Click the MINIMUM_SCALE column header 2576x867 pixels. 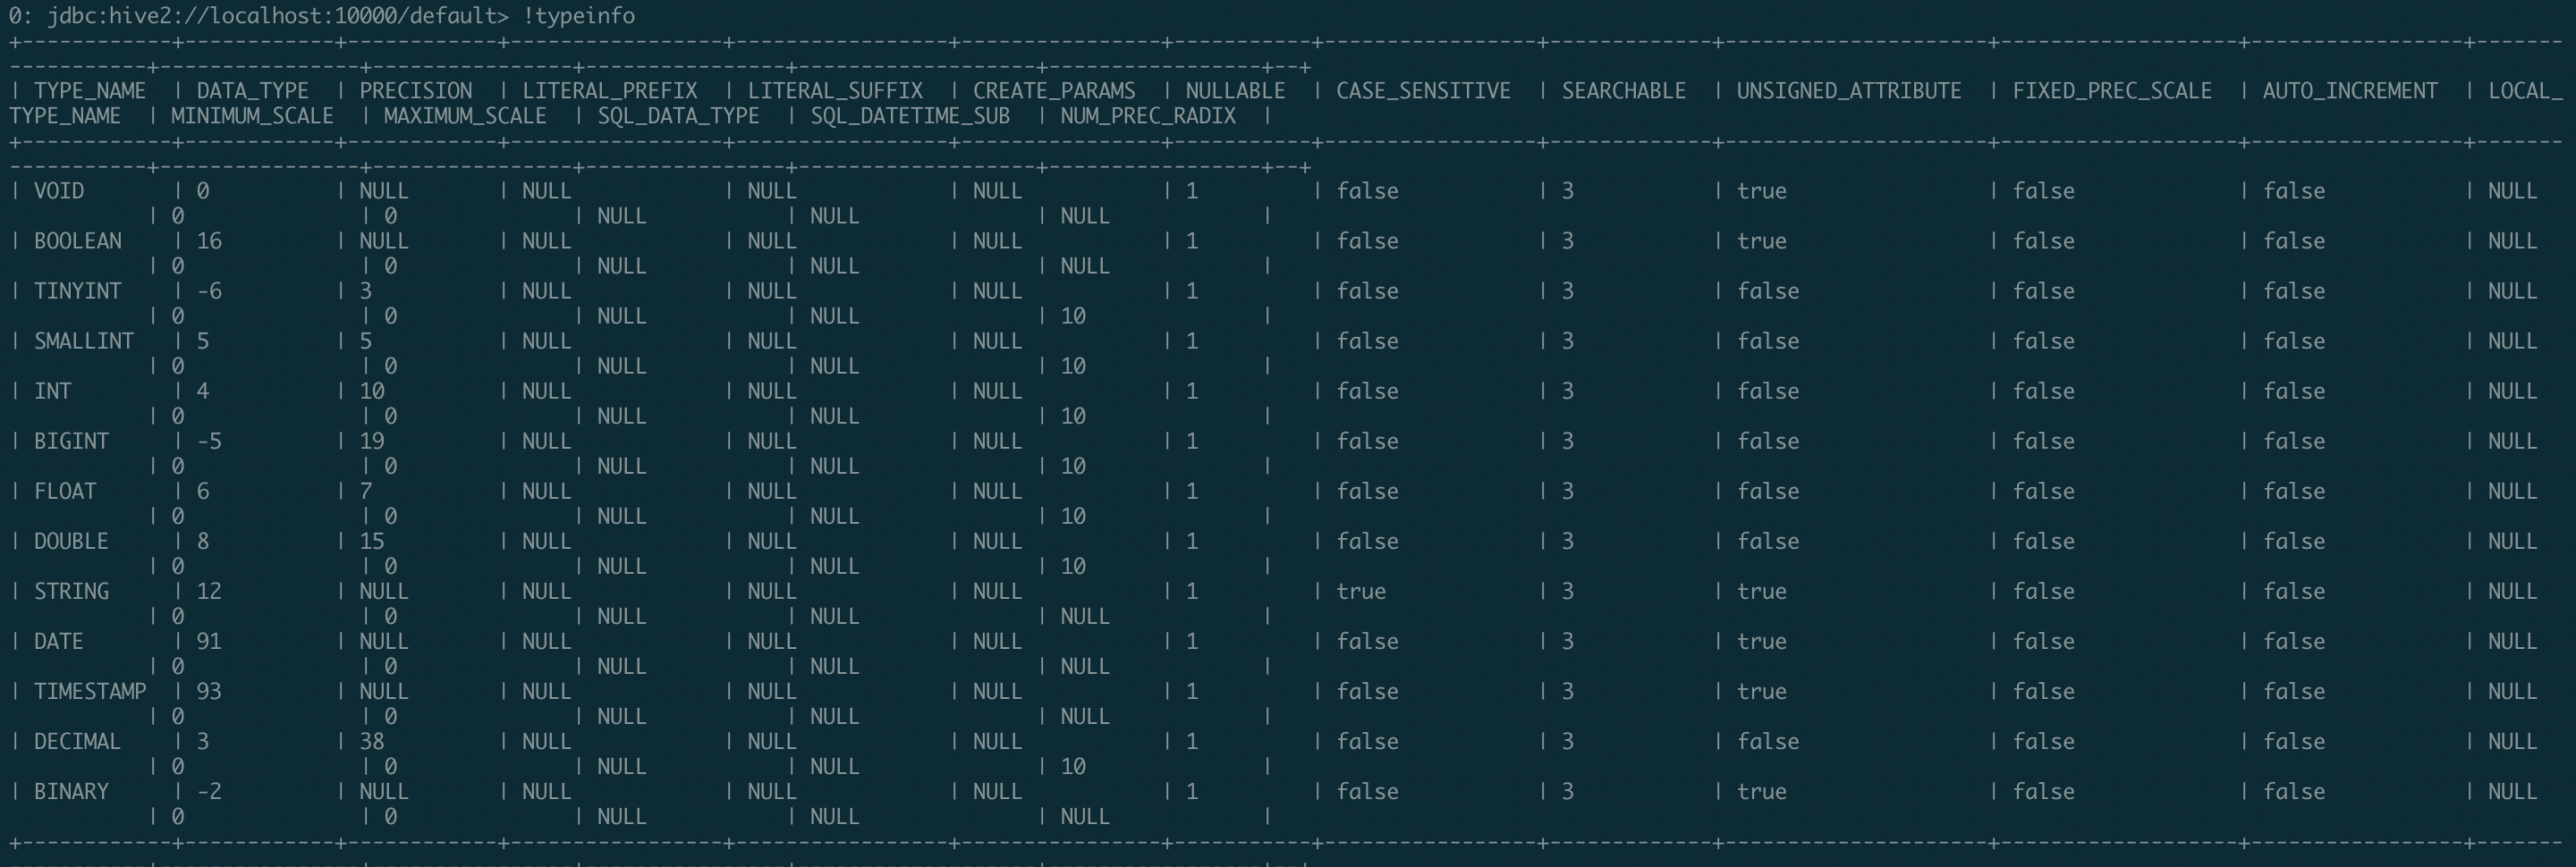252,116
